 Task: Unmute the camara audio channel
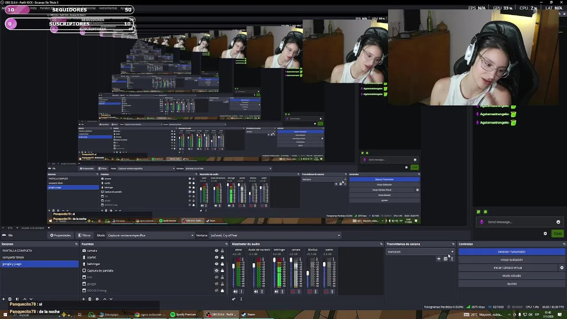pyautogui.click(x=292, y=292)
